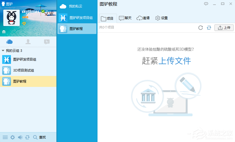Switch to the cloud groups tab
This screenshot has width=235, height=142.
[9, 42]
